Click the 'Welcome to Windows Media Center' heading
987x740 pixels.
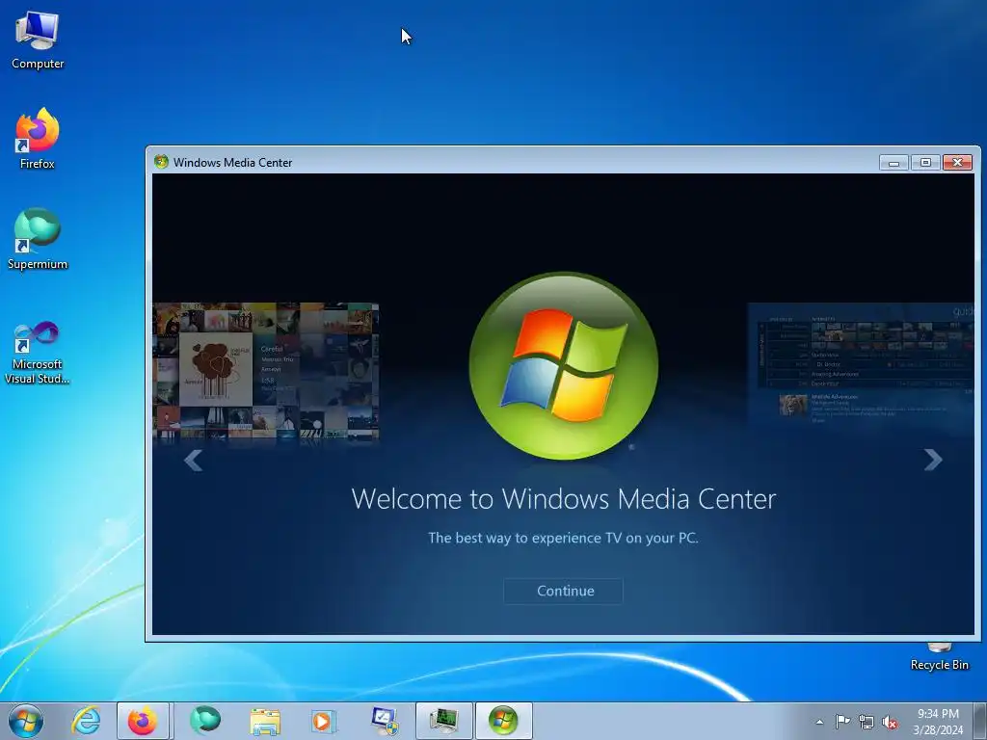[x=563, y=499]
